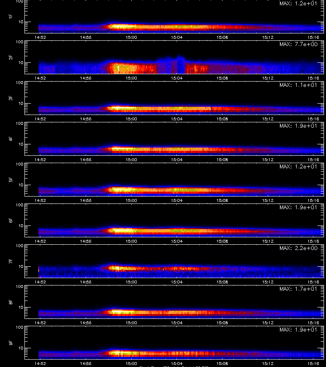Click the MAX: 1.1e+01 readout
Viewport: 326px width, 367px height.
(x=298, y=85)
